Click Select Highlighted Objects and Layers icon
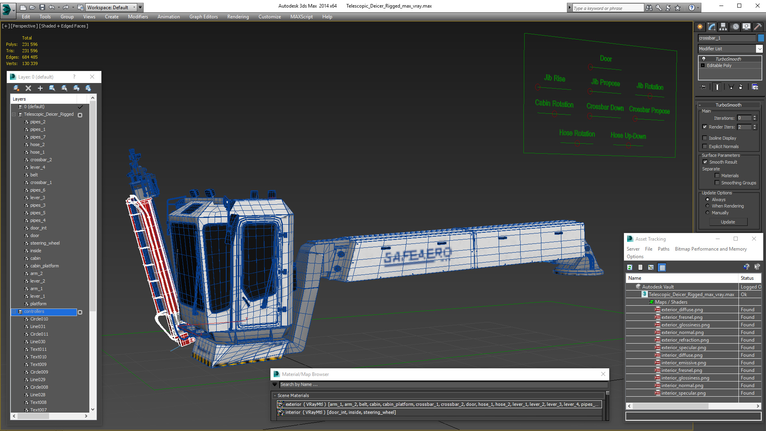Viewport: 766px width, 431px height. [52, 88]
